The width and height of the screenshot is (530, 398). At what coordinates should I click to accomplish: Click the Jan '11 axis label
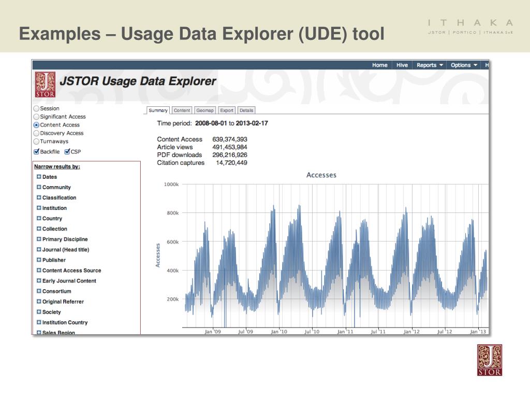point(345,332)
